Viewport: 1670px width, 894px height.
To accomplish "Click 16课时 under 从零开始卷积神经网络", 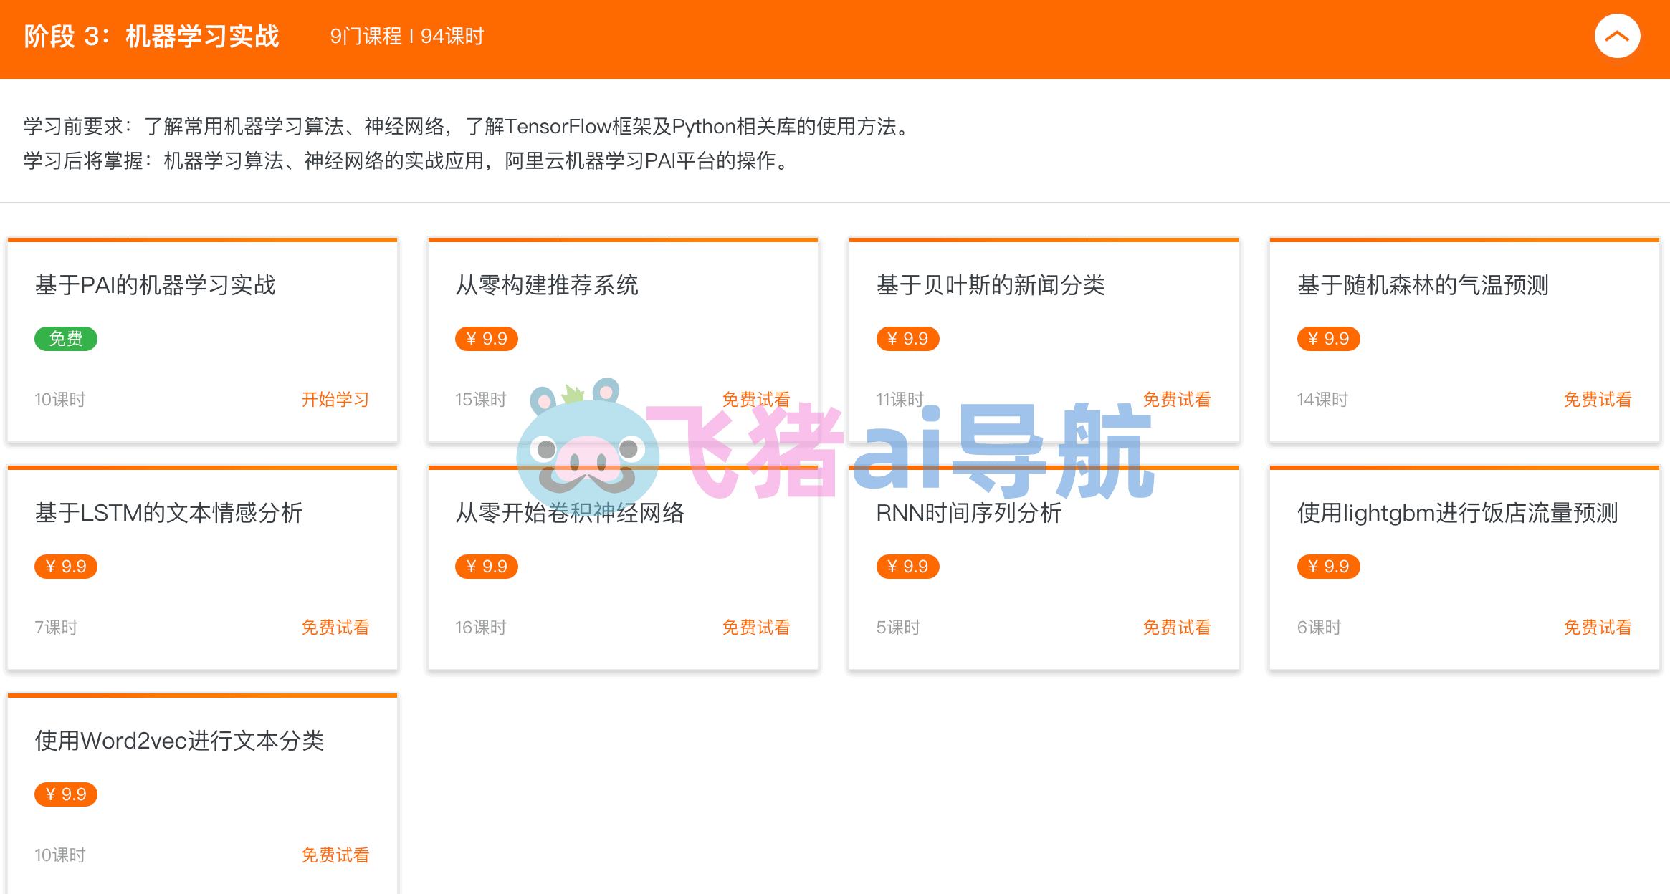I will [481, 627].
